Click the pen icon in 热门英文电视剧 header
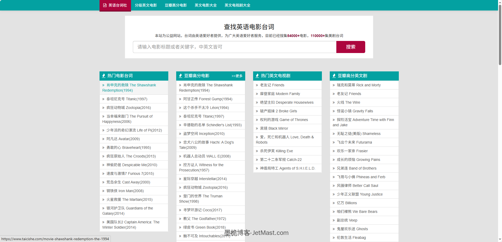 coord(257,76)
